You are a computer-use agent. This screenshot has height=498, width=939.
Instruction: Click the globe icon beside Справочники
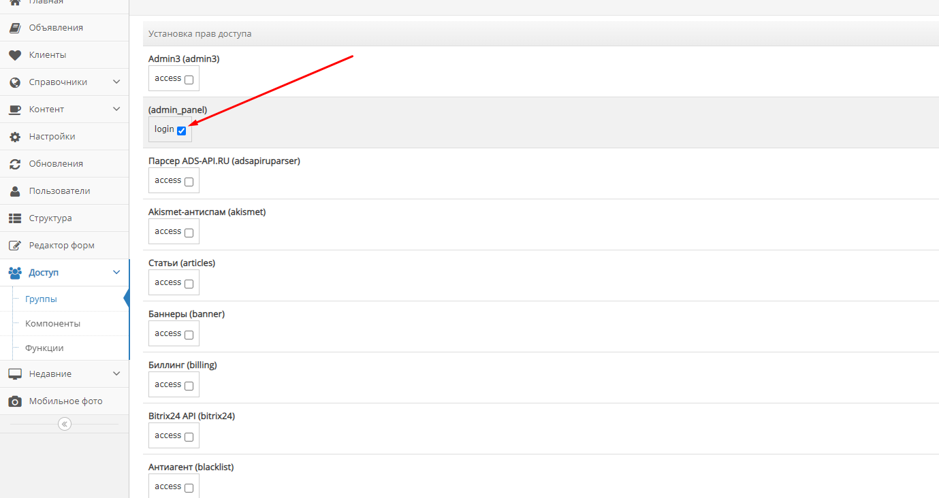pyautogui.click(x=15, y=82)
